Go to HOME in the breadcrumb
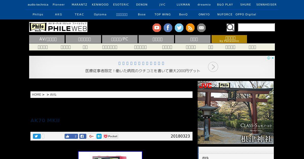The width and height of the screenshot is (304, 159). (x=36, y=95)
